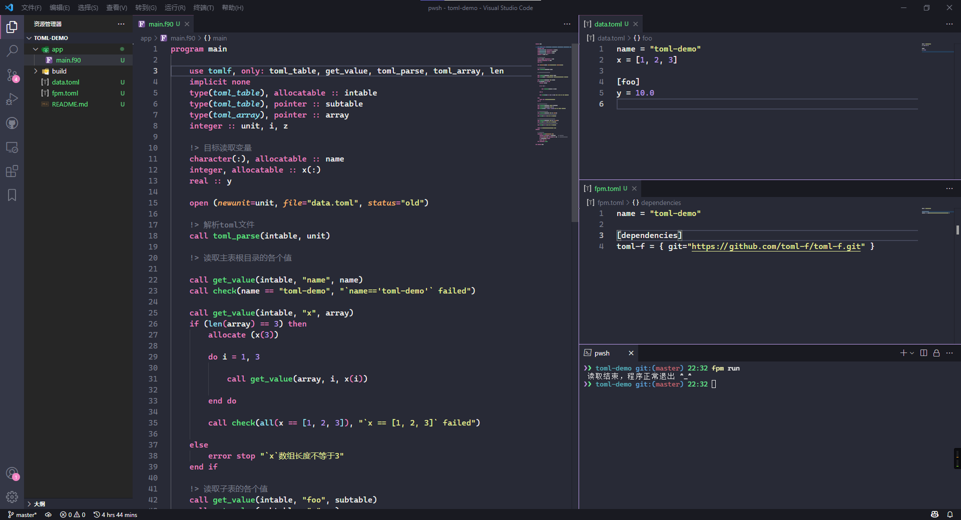Open the Manage gear icon
The image size is (961, 520).
coord(12,497)
